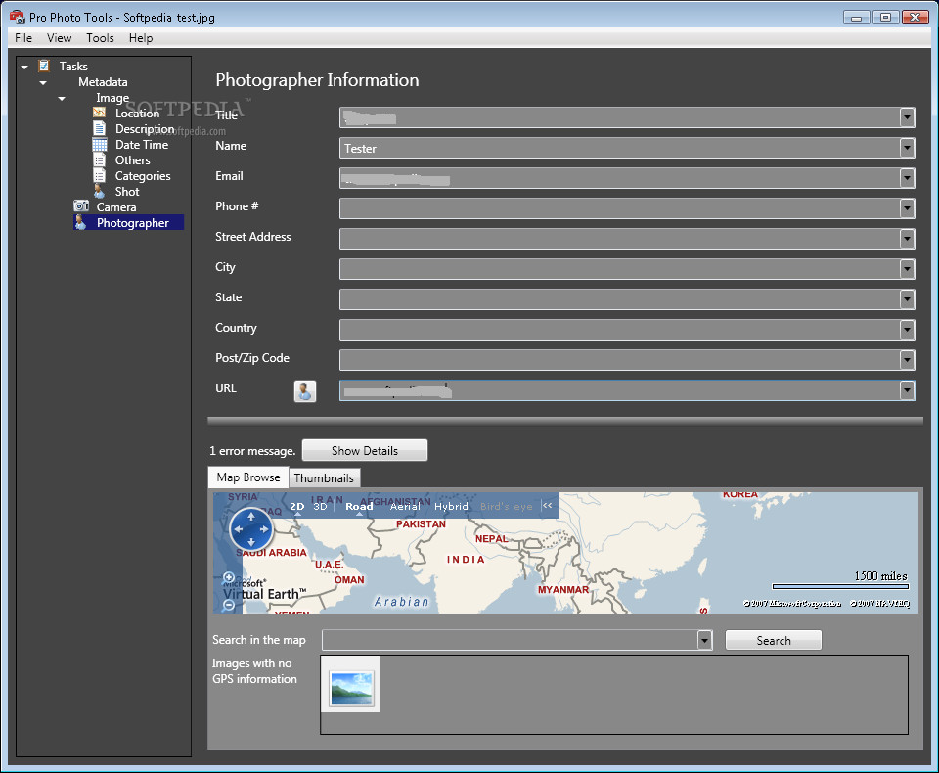Screen dimensions: 939x773
Task: Collapse the map toolbar with chevron icon
Action: [x=548, y=506]
